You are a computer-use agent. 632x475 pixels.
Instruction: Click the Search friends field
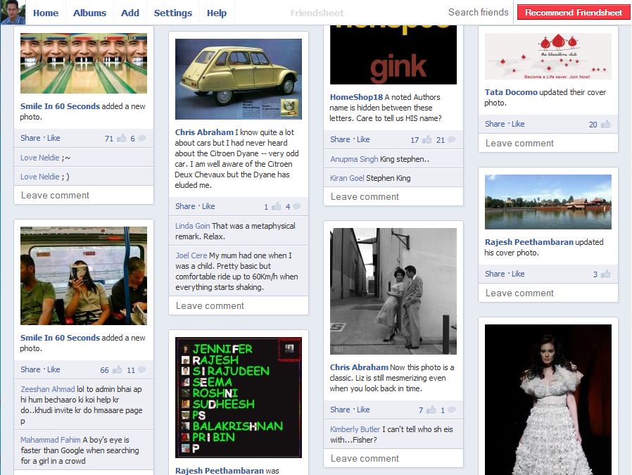(478, 13)
